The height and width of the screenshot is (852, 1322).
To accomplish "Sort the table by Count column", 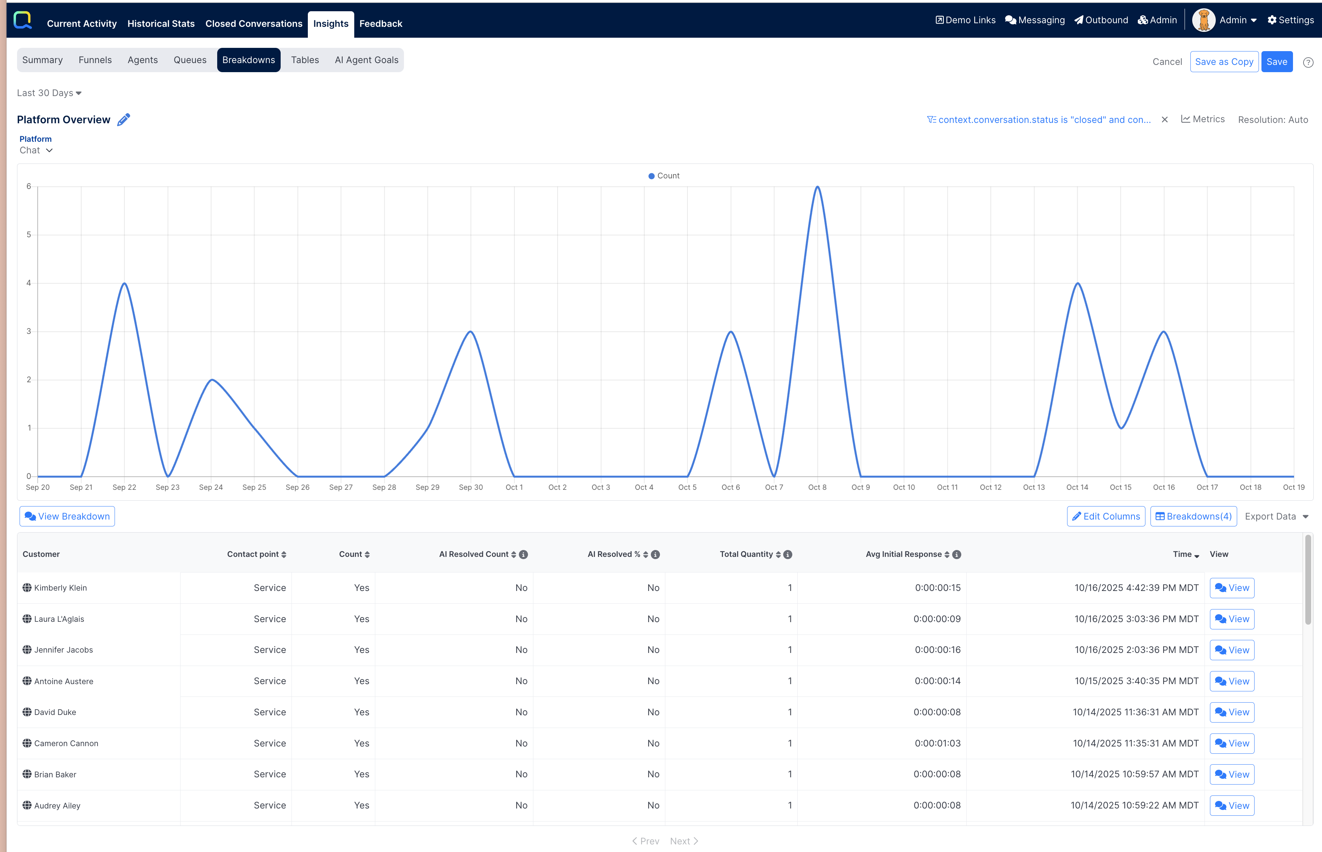I will tap(355, 554).
